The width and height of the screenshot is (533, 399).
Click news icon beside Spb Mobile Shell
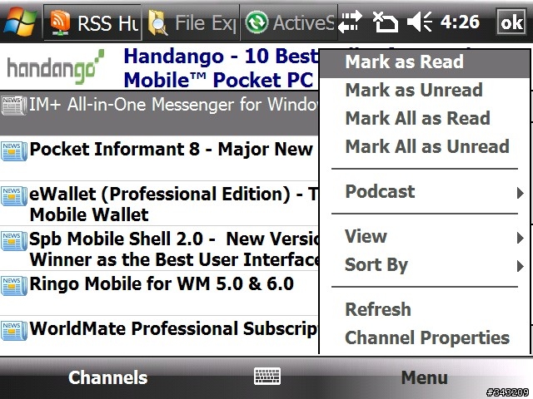[13, 240]
